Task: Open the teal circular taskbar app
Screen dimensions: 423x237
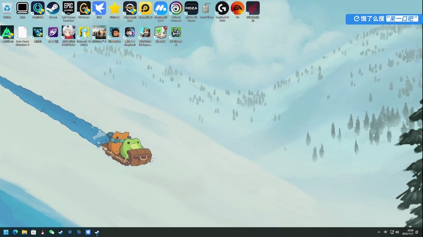Action: point(70,232)
